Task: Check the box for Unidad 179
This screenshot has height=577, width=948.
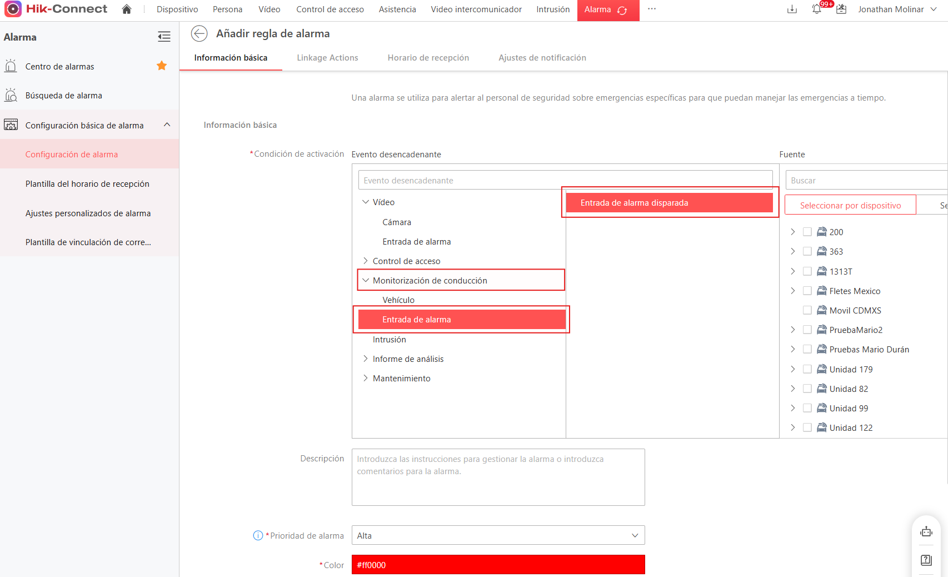Action: coord(807,369)
